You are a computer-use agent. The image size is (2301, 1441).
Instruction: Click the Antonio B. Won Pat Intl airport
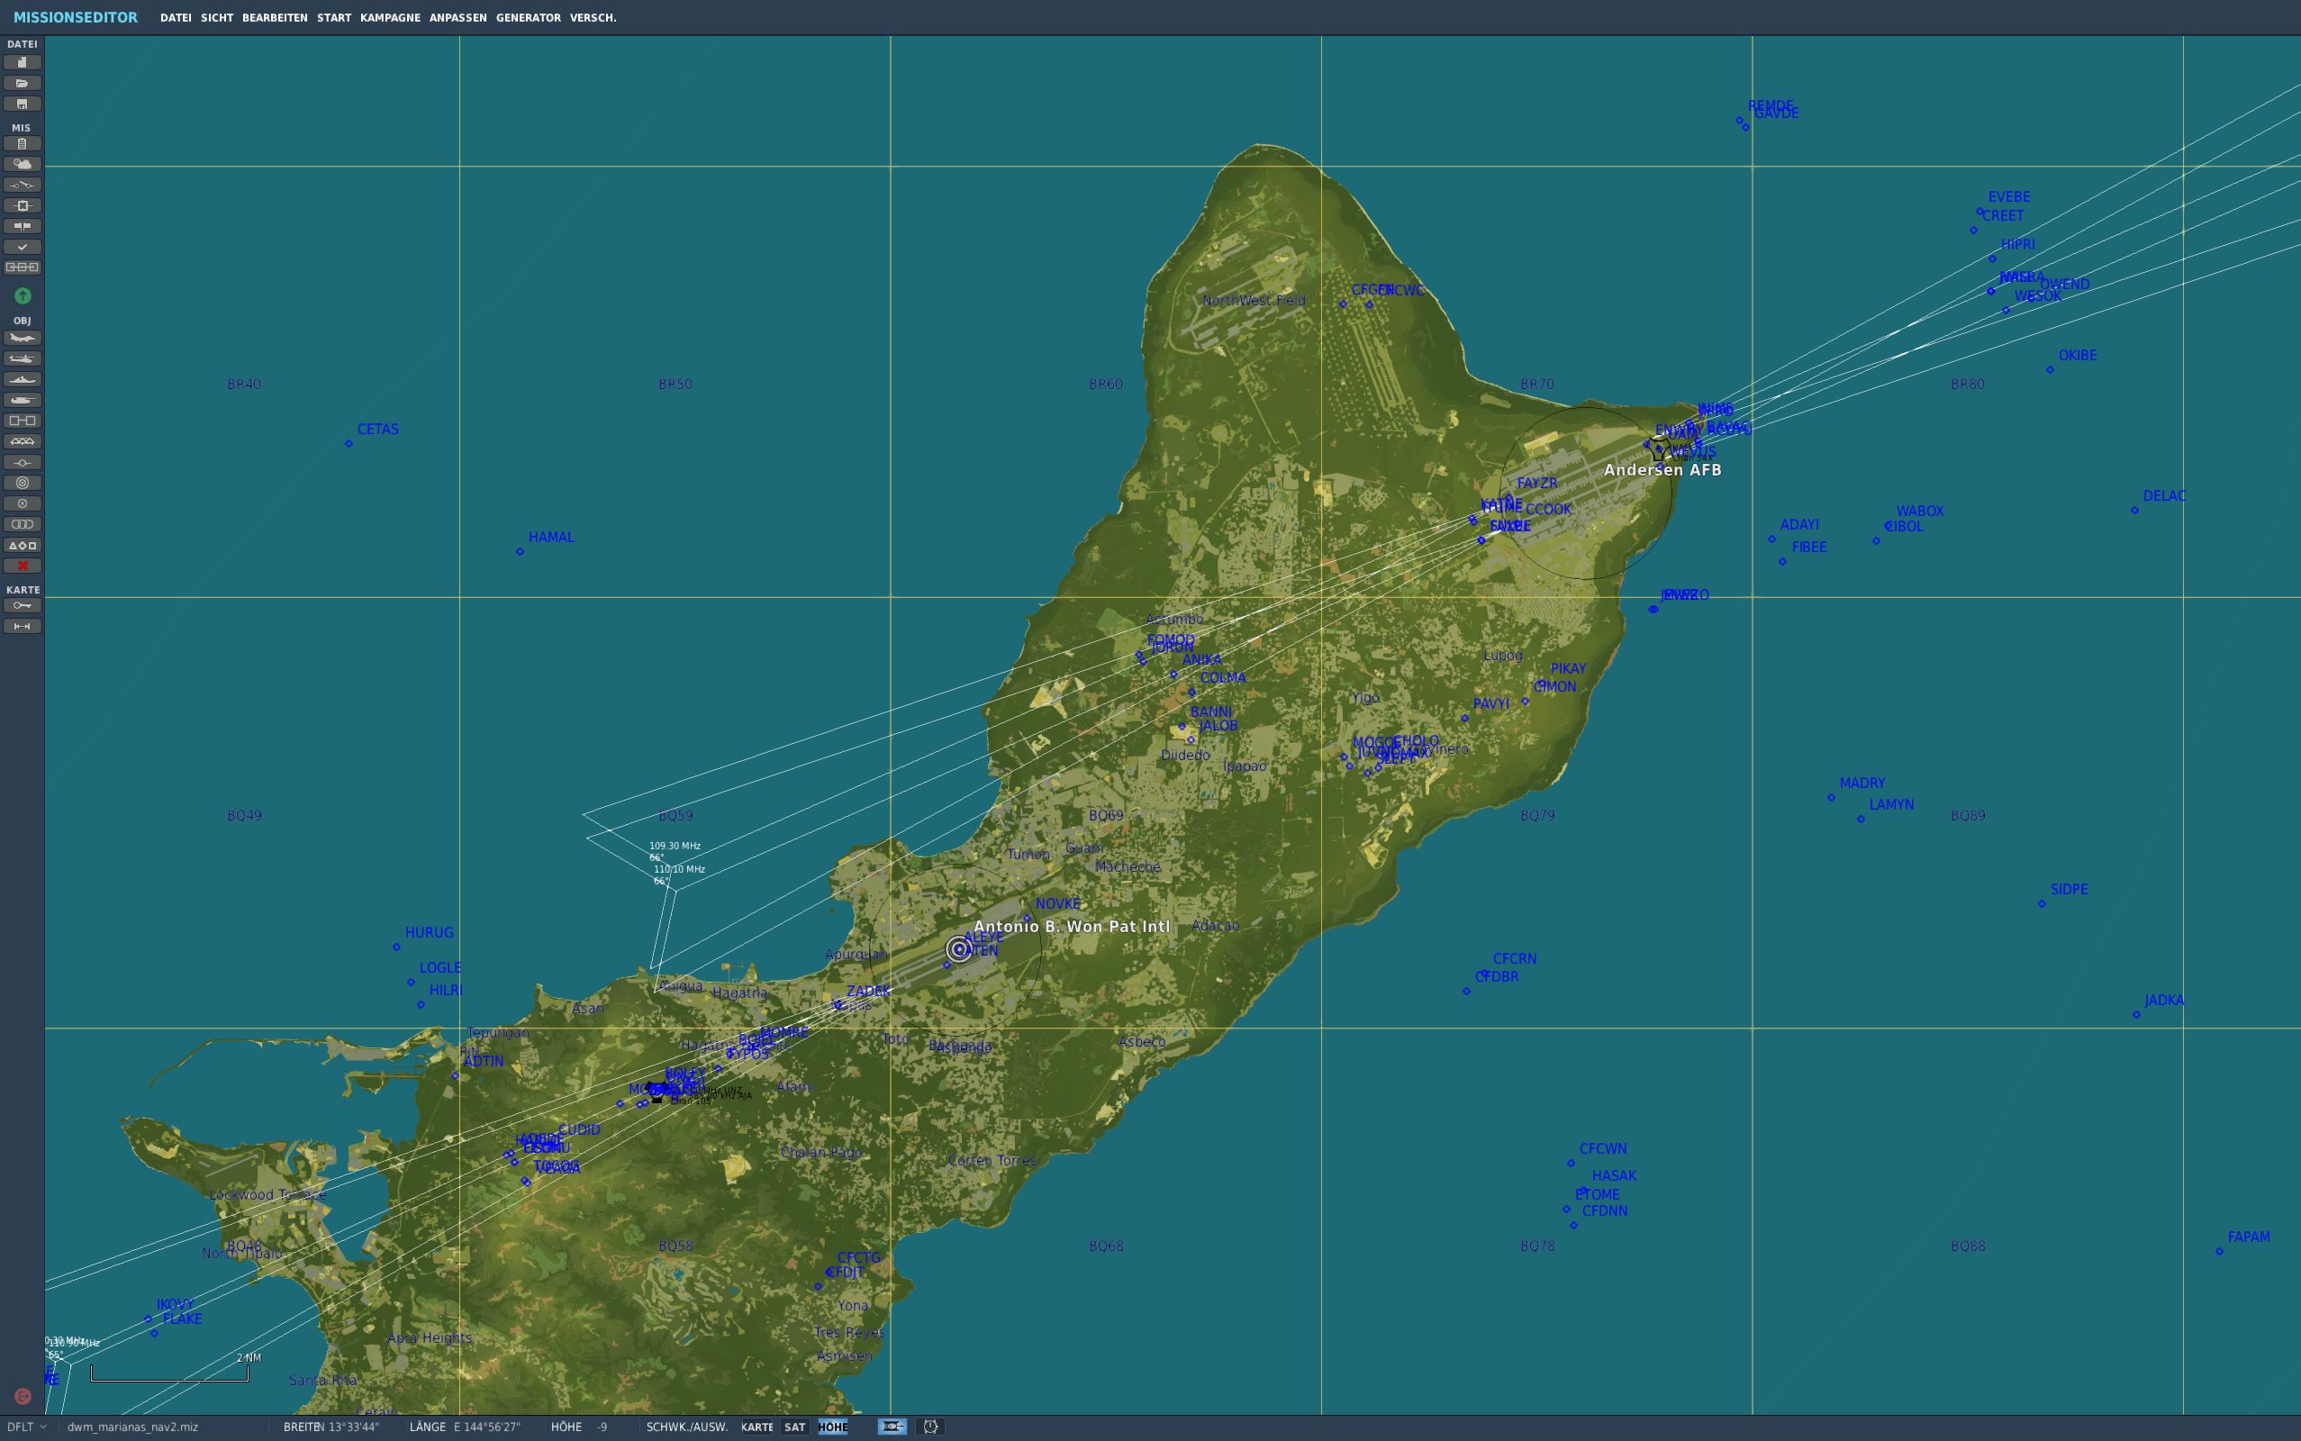[x=1071, y=927]
